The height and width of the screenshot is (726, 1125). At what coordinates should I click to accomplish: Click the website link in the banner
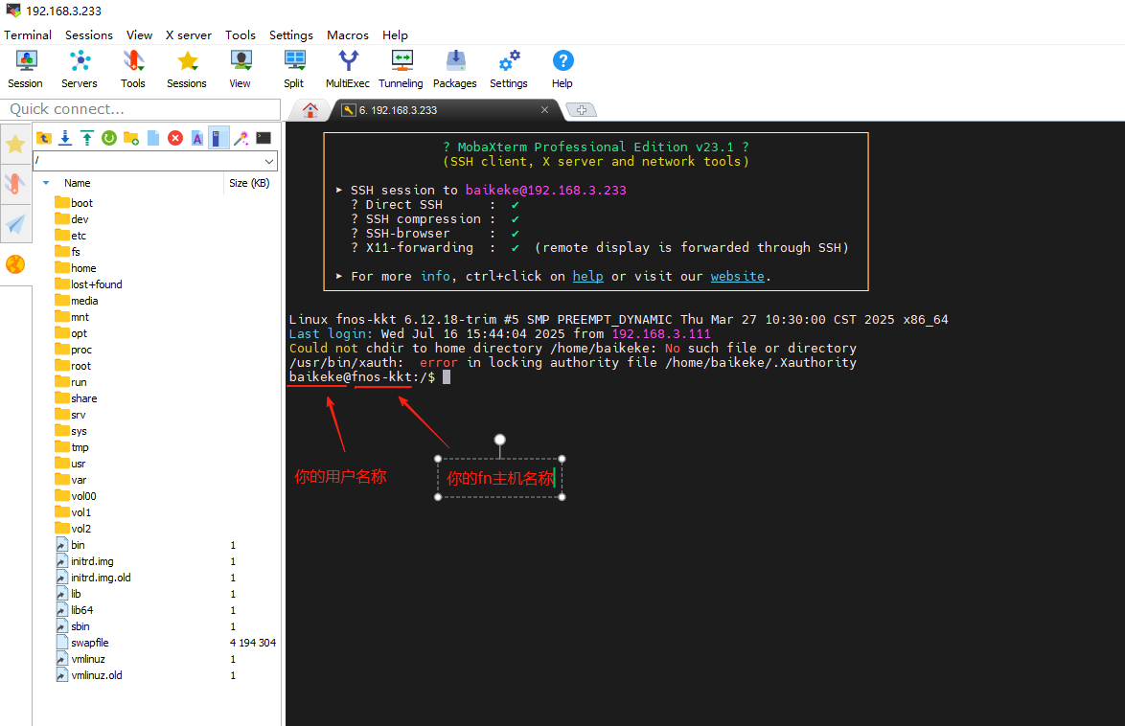point(737,276)
